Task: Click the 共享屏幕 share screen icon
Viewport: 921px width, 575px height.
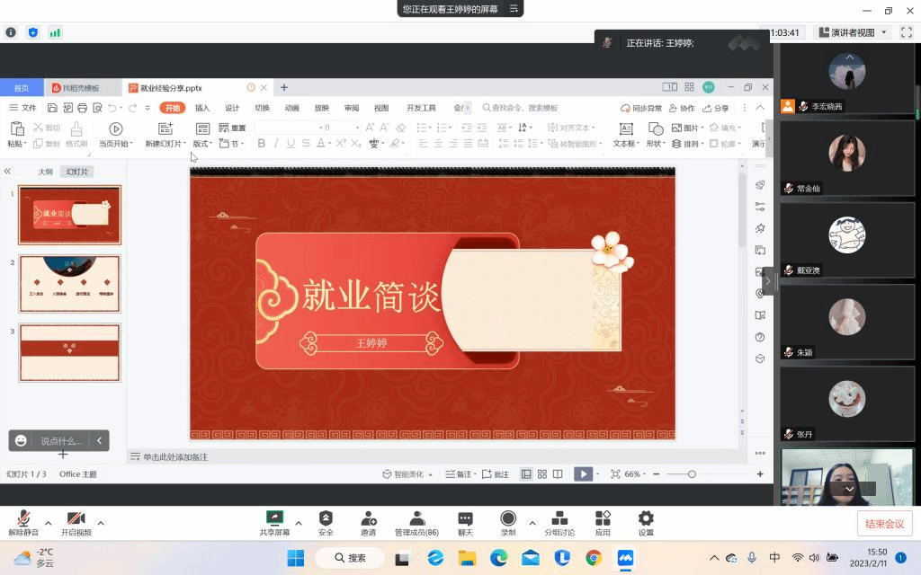Action: point(274,518)
